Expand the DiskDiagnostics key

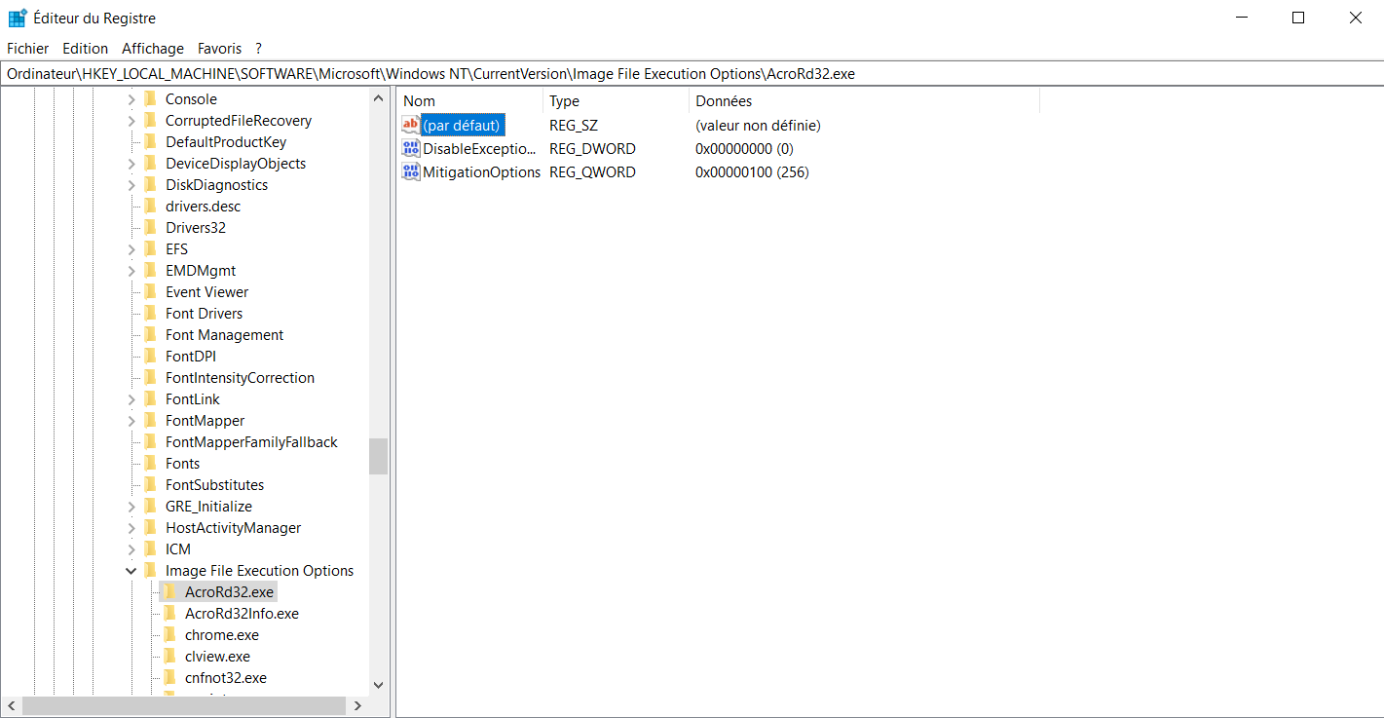click(131, 185)
